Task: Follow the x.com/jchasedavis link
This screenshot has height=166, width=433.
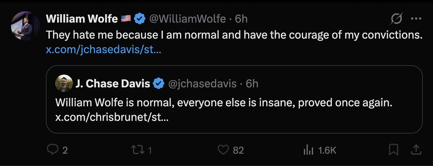Action: click(x=103, y=50)
